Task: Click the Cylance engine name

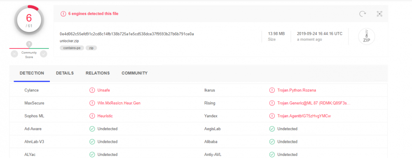Action: pyautogui.click(x=32, y=90)
